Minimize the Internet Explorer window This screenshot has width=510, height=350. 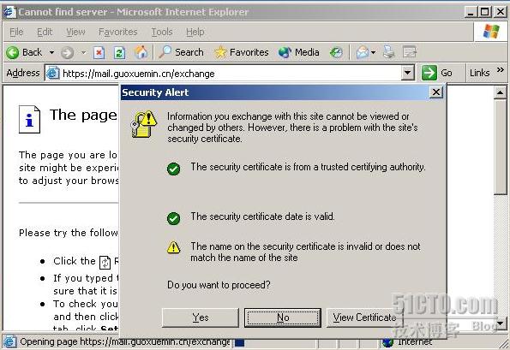pyautogui.click(x=471, y=12)
